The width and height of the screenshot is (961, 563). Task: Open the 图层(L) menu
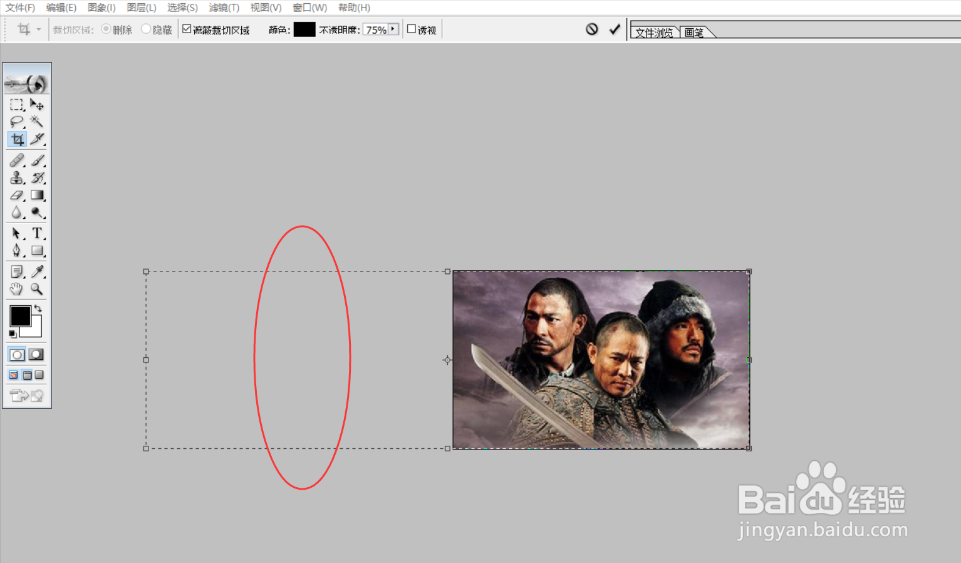pos(141,8)
